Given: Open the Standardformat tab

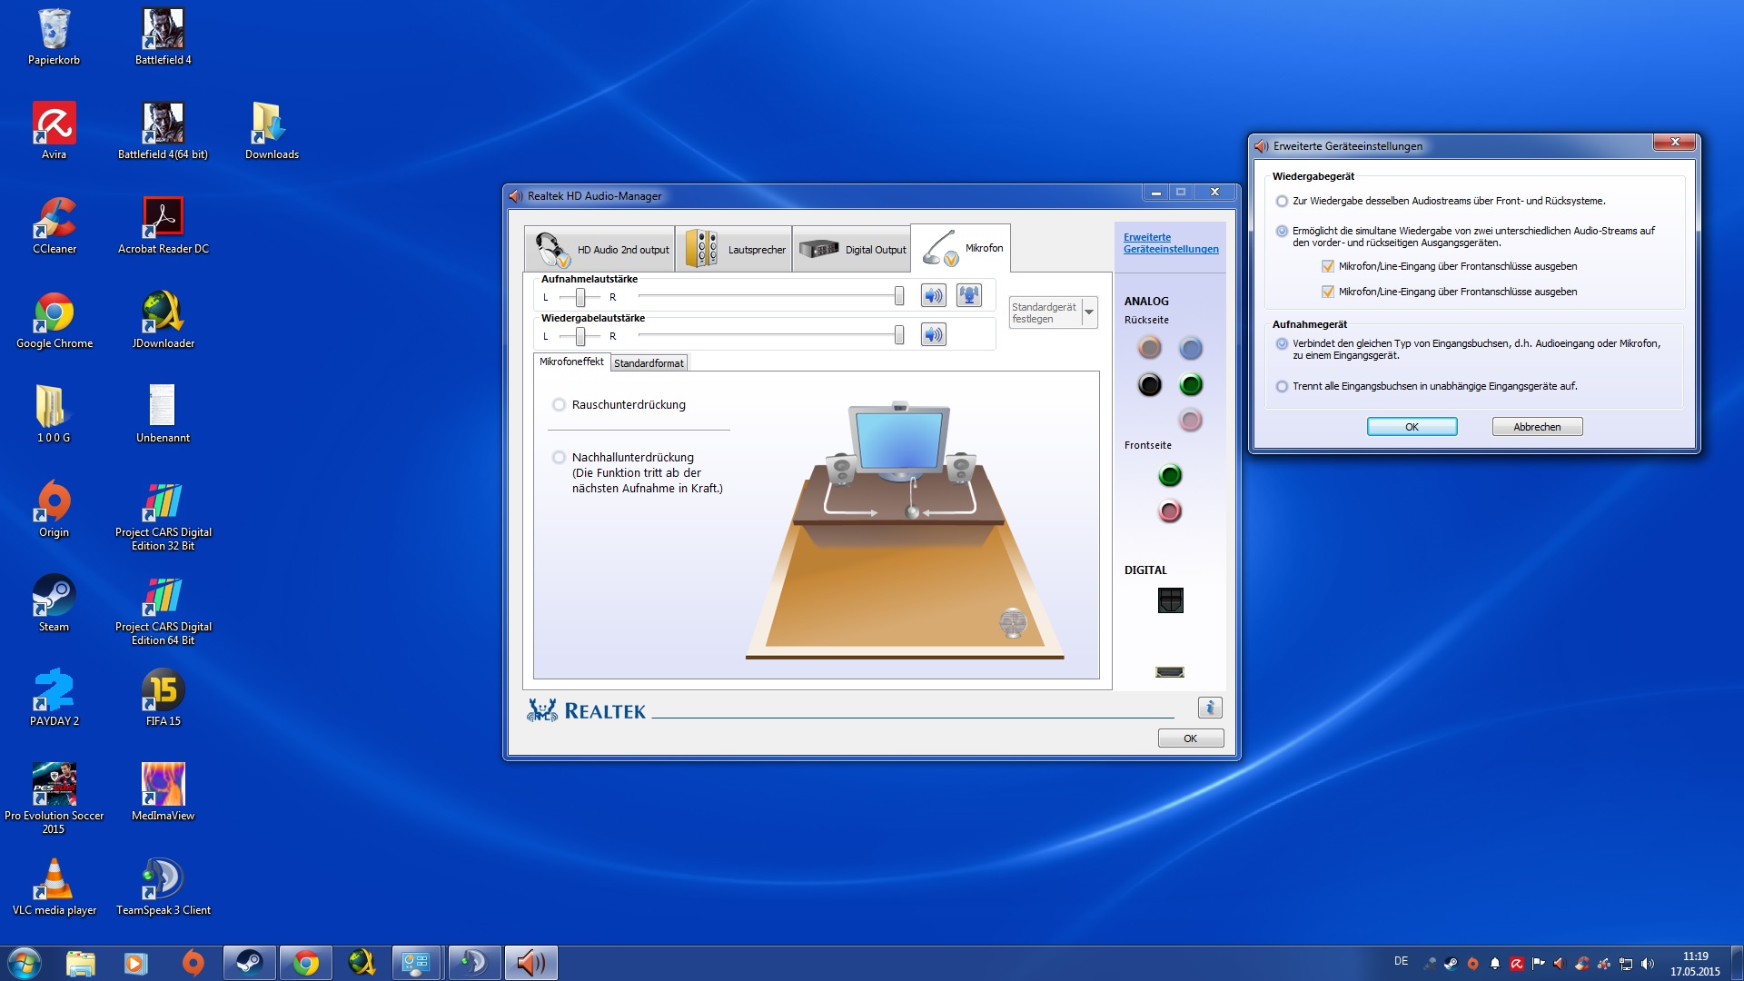Looking at the screenshot, I should (x=649, y=363).
